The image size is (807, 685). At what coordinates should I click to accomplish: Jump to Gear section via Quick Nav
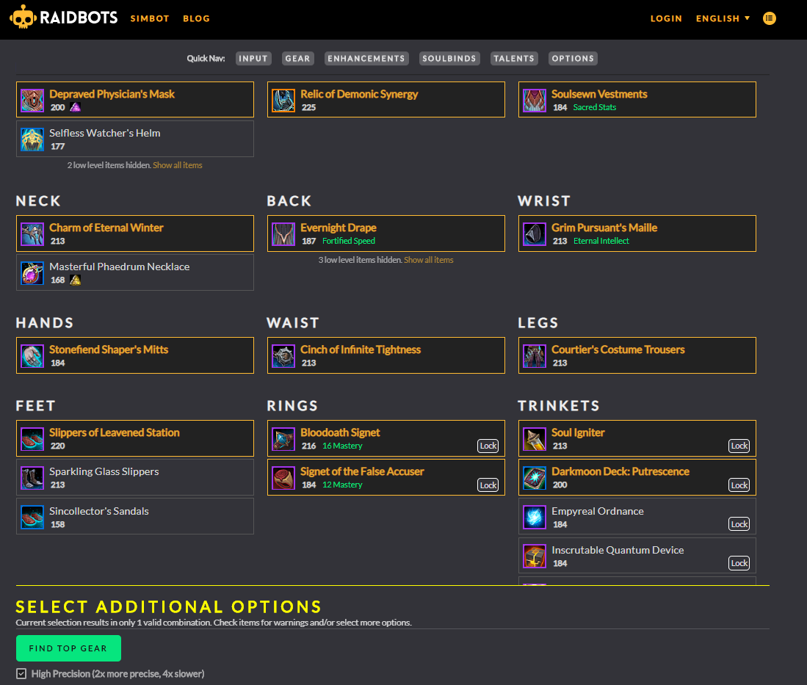pos(297,59)
